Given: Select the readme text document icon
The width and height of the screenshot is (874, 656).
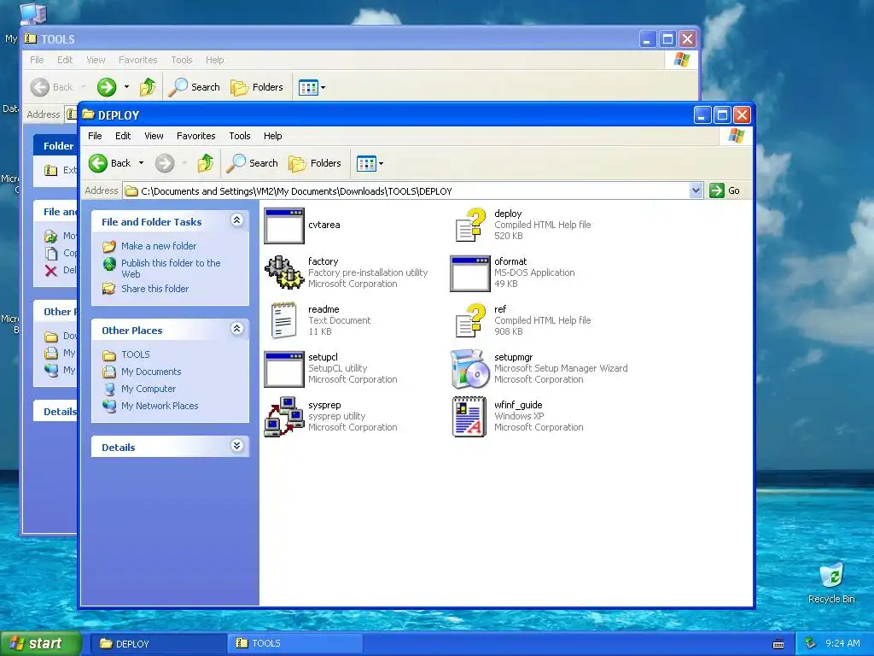Looking at the screenshot, I should [x=284, y=321].
